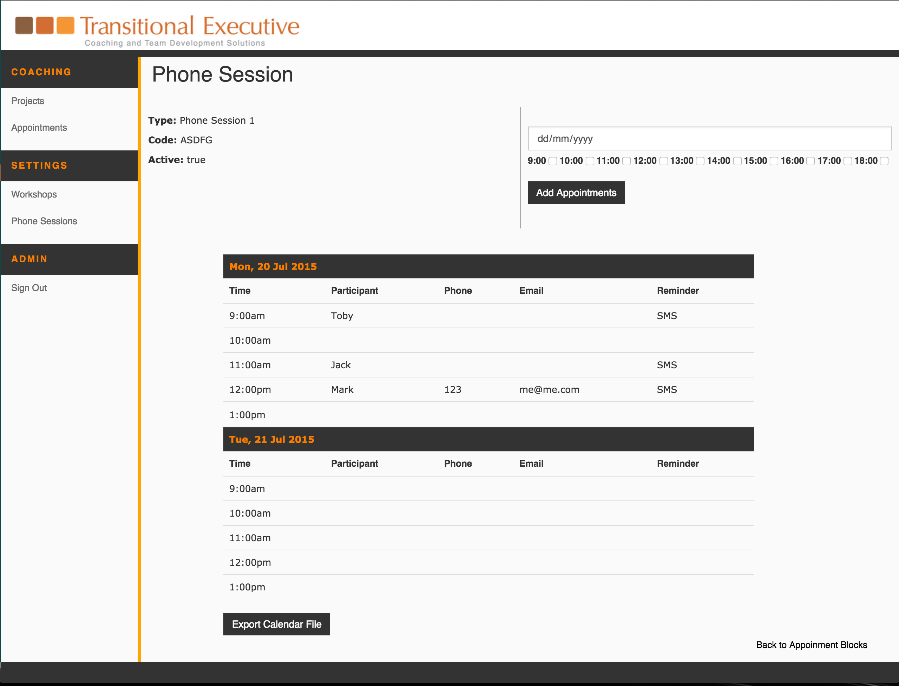The height and width of the screenshot is (686, 899).
Task: Tick the 12:00 time slot checkbox
Action: (663, 161)
